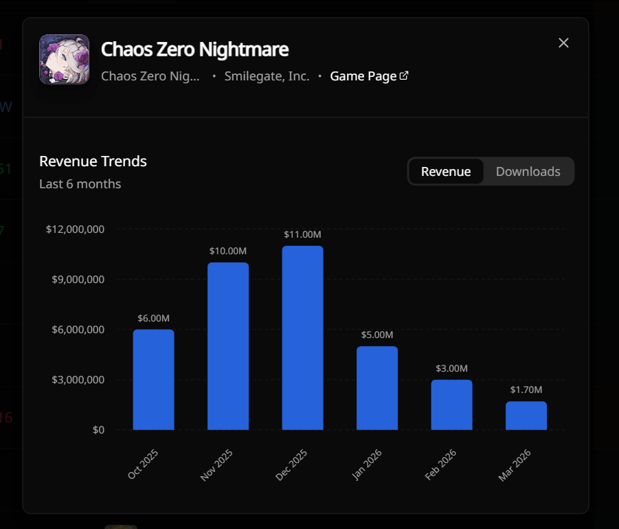Click the Oct 2025 axis label
The height and width of the screenshot is (529, 619).
143,464
